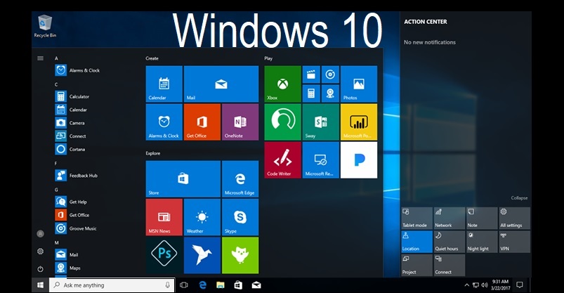Click the taskbar clock showing 9:31 AM
564x293 pixels.
500,285
